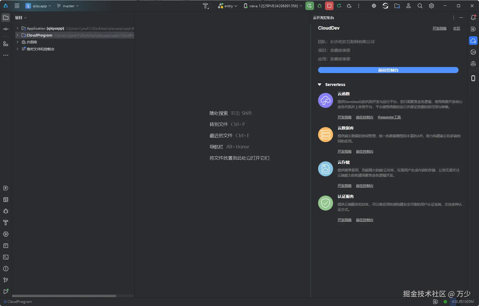This screenshot has height=306, width=479.
Task: Click the 前往控制台 blue button
Action: click(388, 70)
